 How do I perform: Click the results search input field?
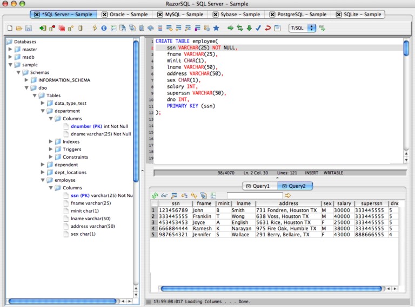255,195
